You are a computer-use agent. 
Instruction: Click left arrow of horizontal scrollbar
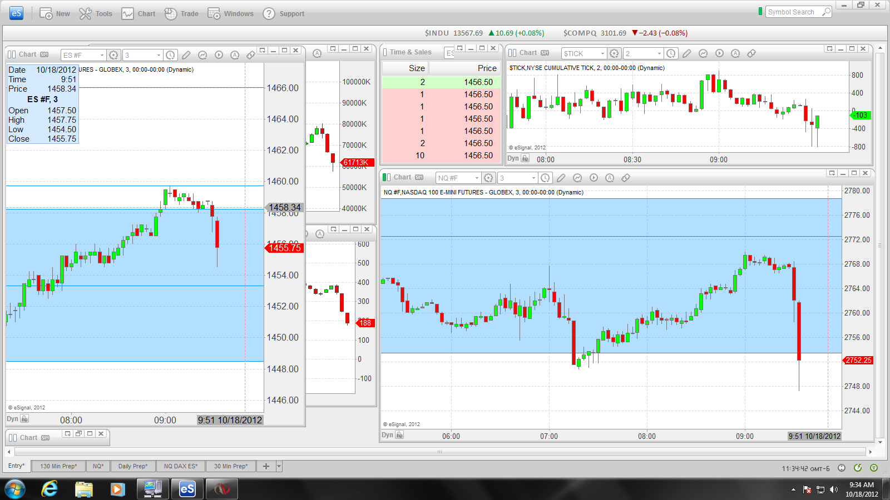pyautogui.click(x=9, y=452)
